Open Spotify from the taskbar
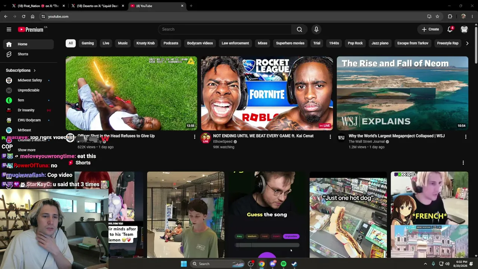 pos(283,264)
